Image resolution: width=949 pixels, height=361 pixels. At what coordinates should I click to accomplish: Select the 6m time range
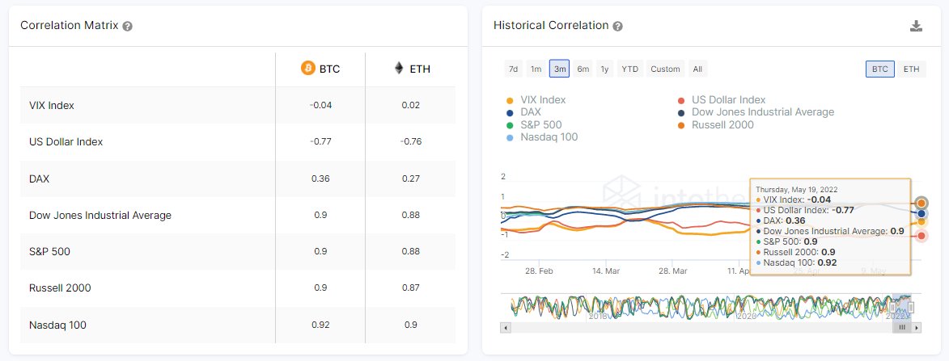pos(583,69)
